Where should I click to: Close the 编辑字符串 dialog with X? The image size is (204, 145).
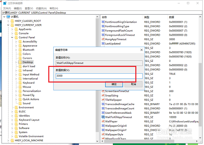pyautogui.click(x=141, y=50)
